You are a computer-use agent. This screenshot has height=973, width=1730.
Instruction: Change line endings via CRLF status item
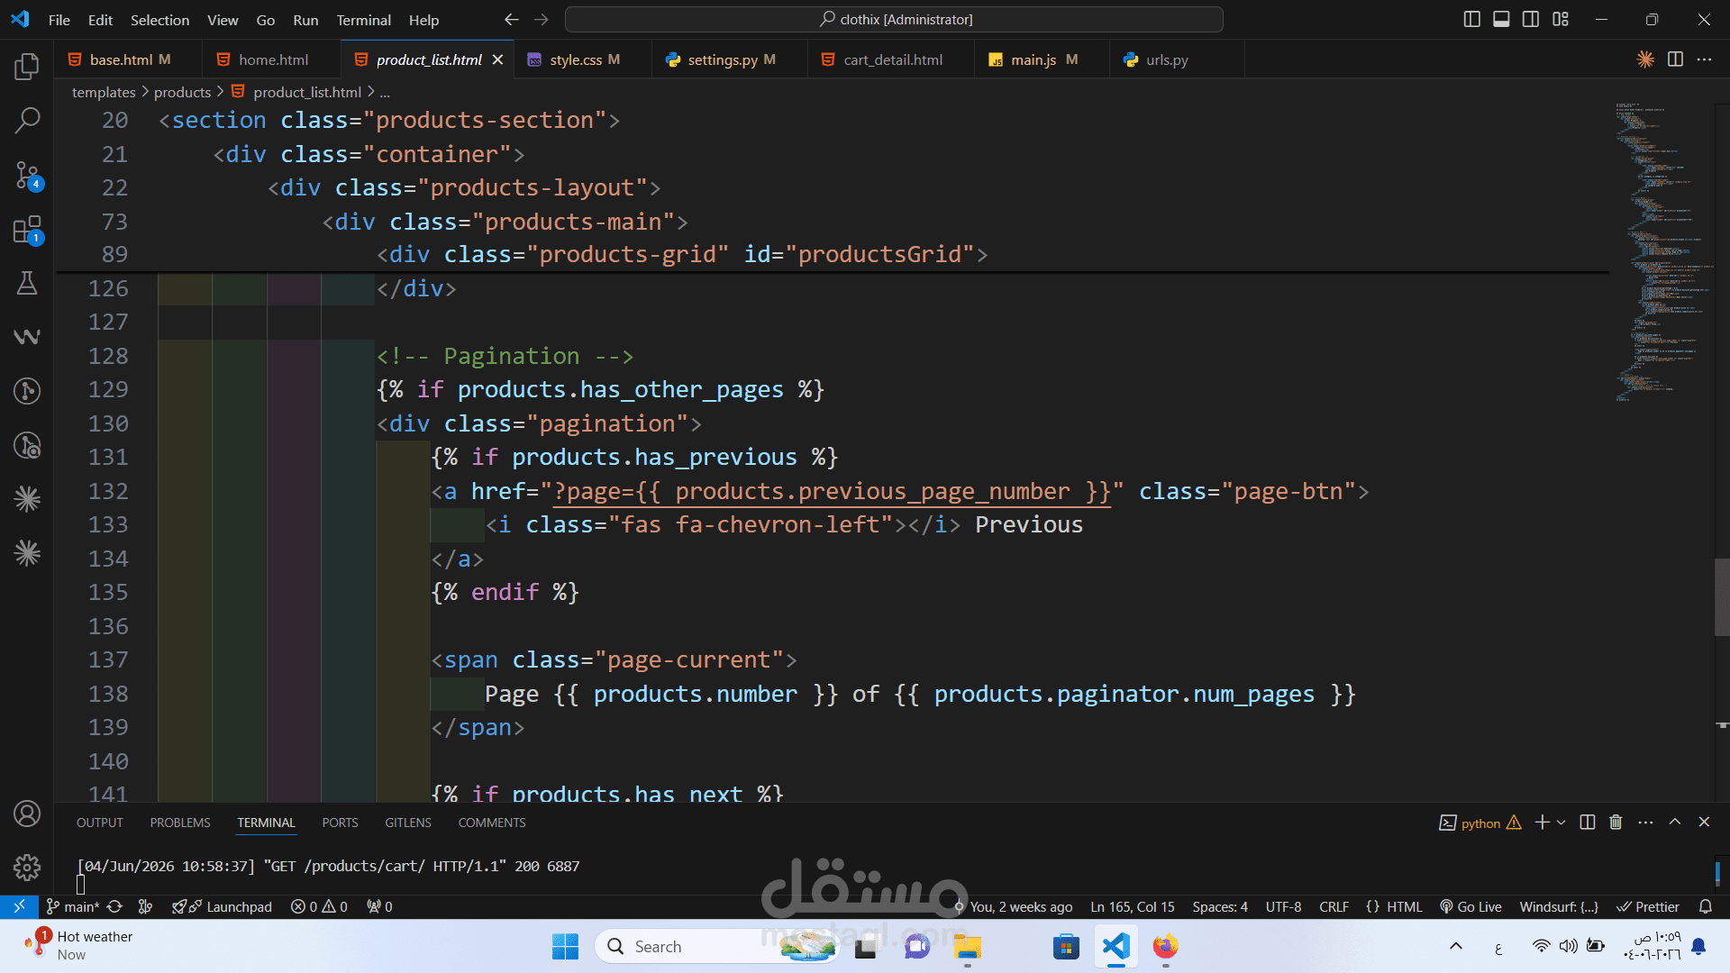coord(1334,906)
